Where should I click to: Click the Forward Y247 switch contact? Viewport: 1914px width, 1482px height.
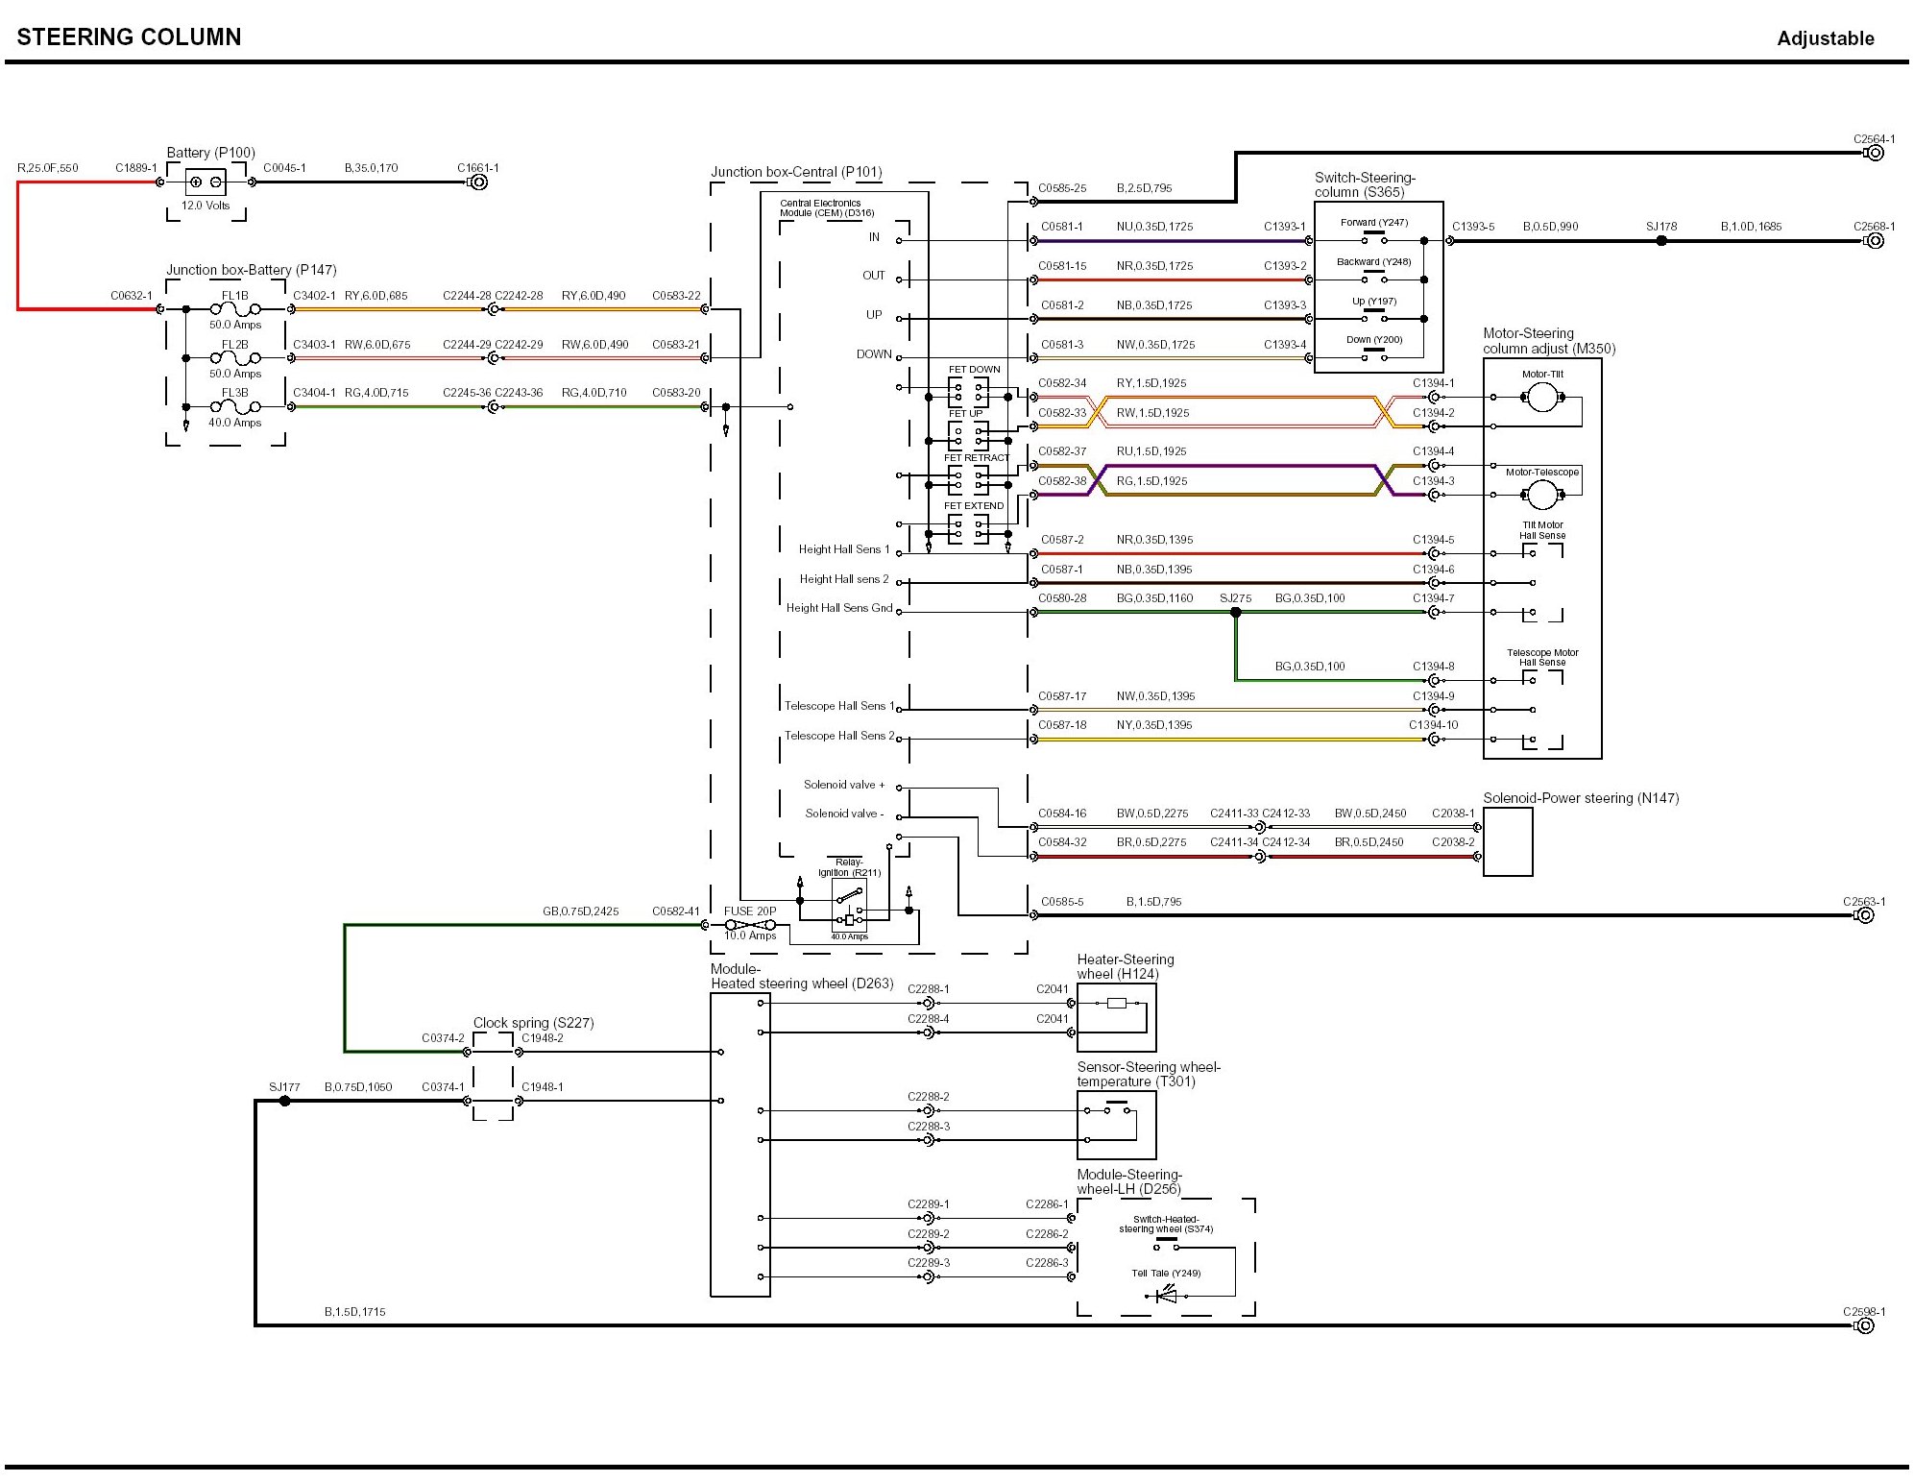pos(1374,238)
